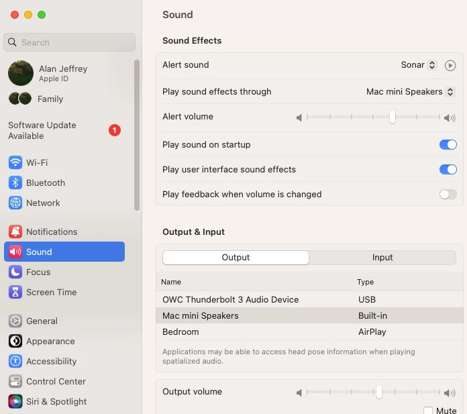Viewport: 467px width, 414px height.
Task: Click the Control Center icon
Action: tap(15, 381)
